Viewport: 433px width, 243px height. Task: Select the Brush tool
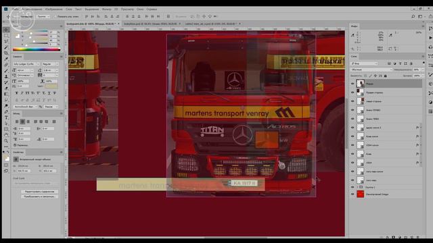pyautogui.click(x=6, y=70)
